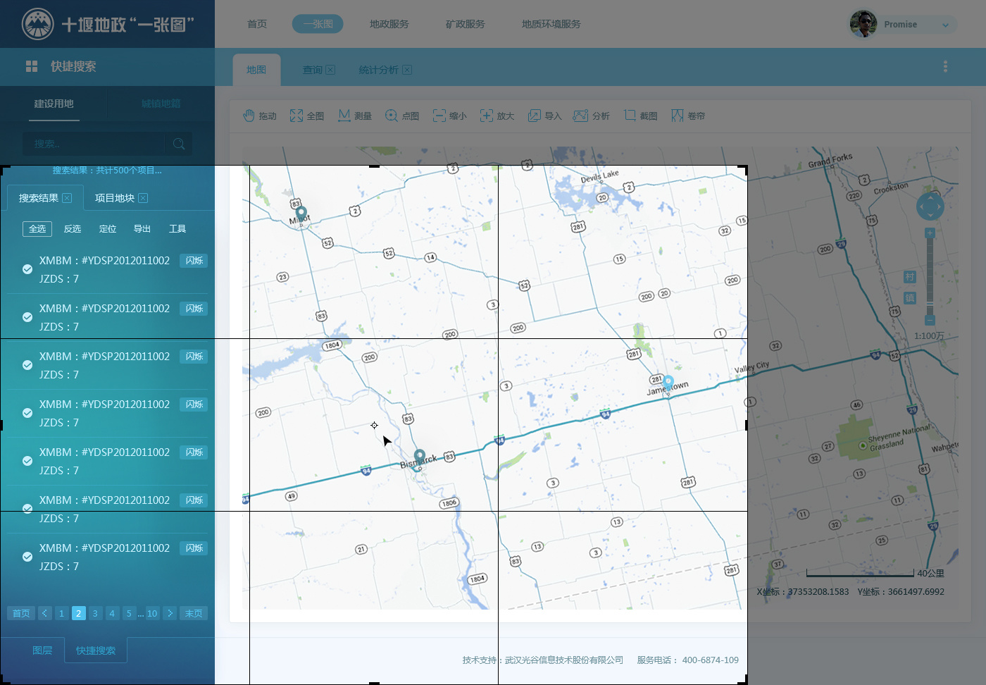Image resolution: width=986 pixels, height=685 pixels.
Task: Switch to the 统计分析 tab
Action: click(x=378, y=70)
